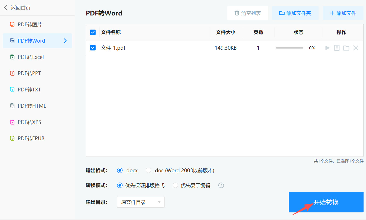Click the PDF转Word sidebar icon

pyautogui.click(x=12, y=41)
